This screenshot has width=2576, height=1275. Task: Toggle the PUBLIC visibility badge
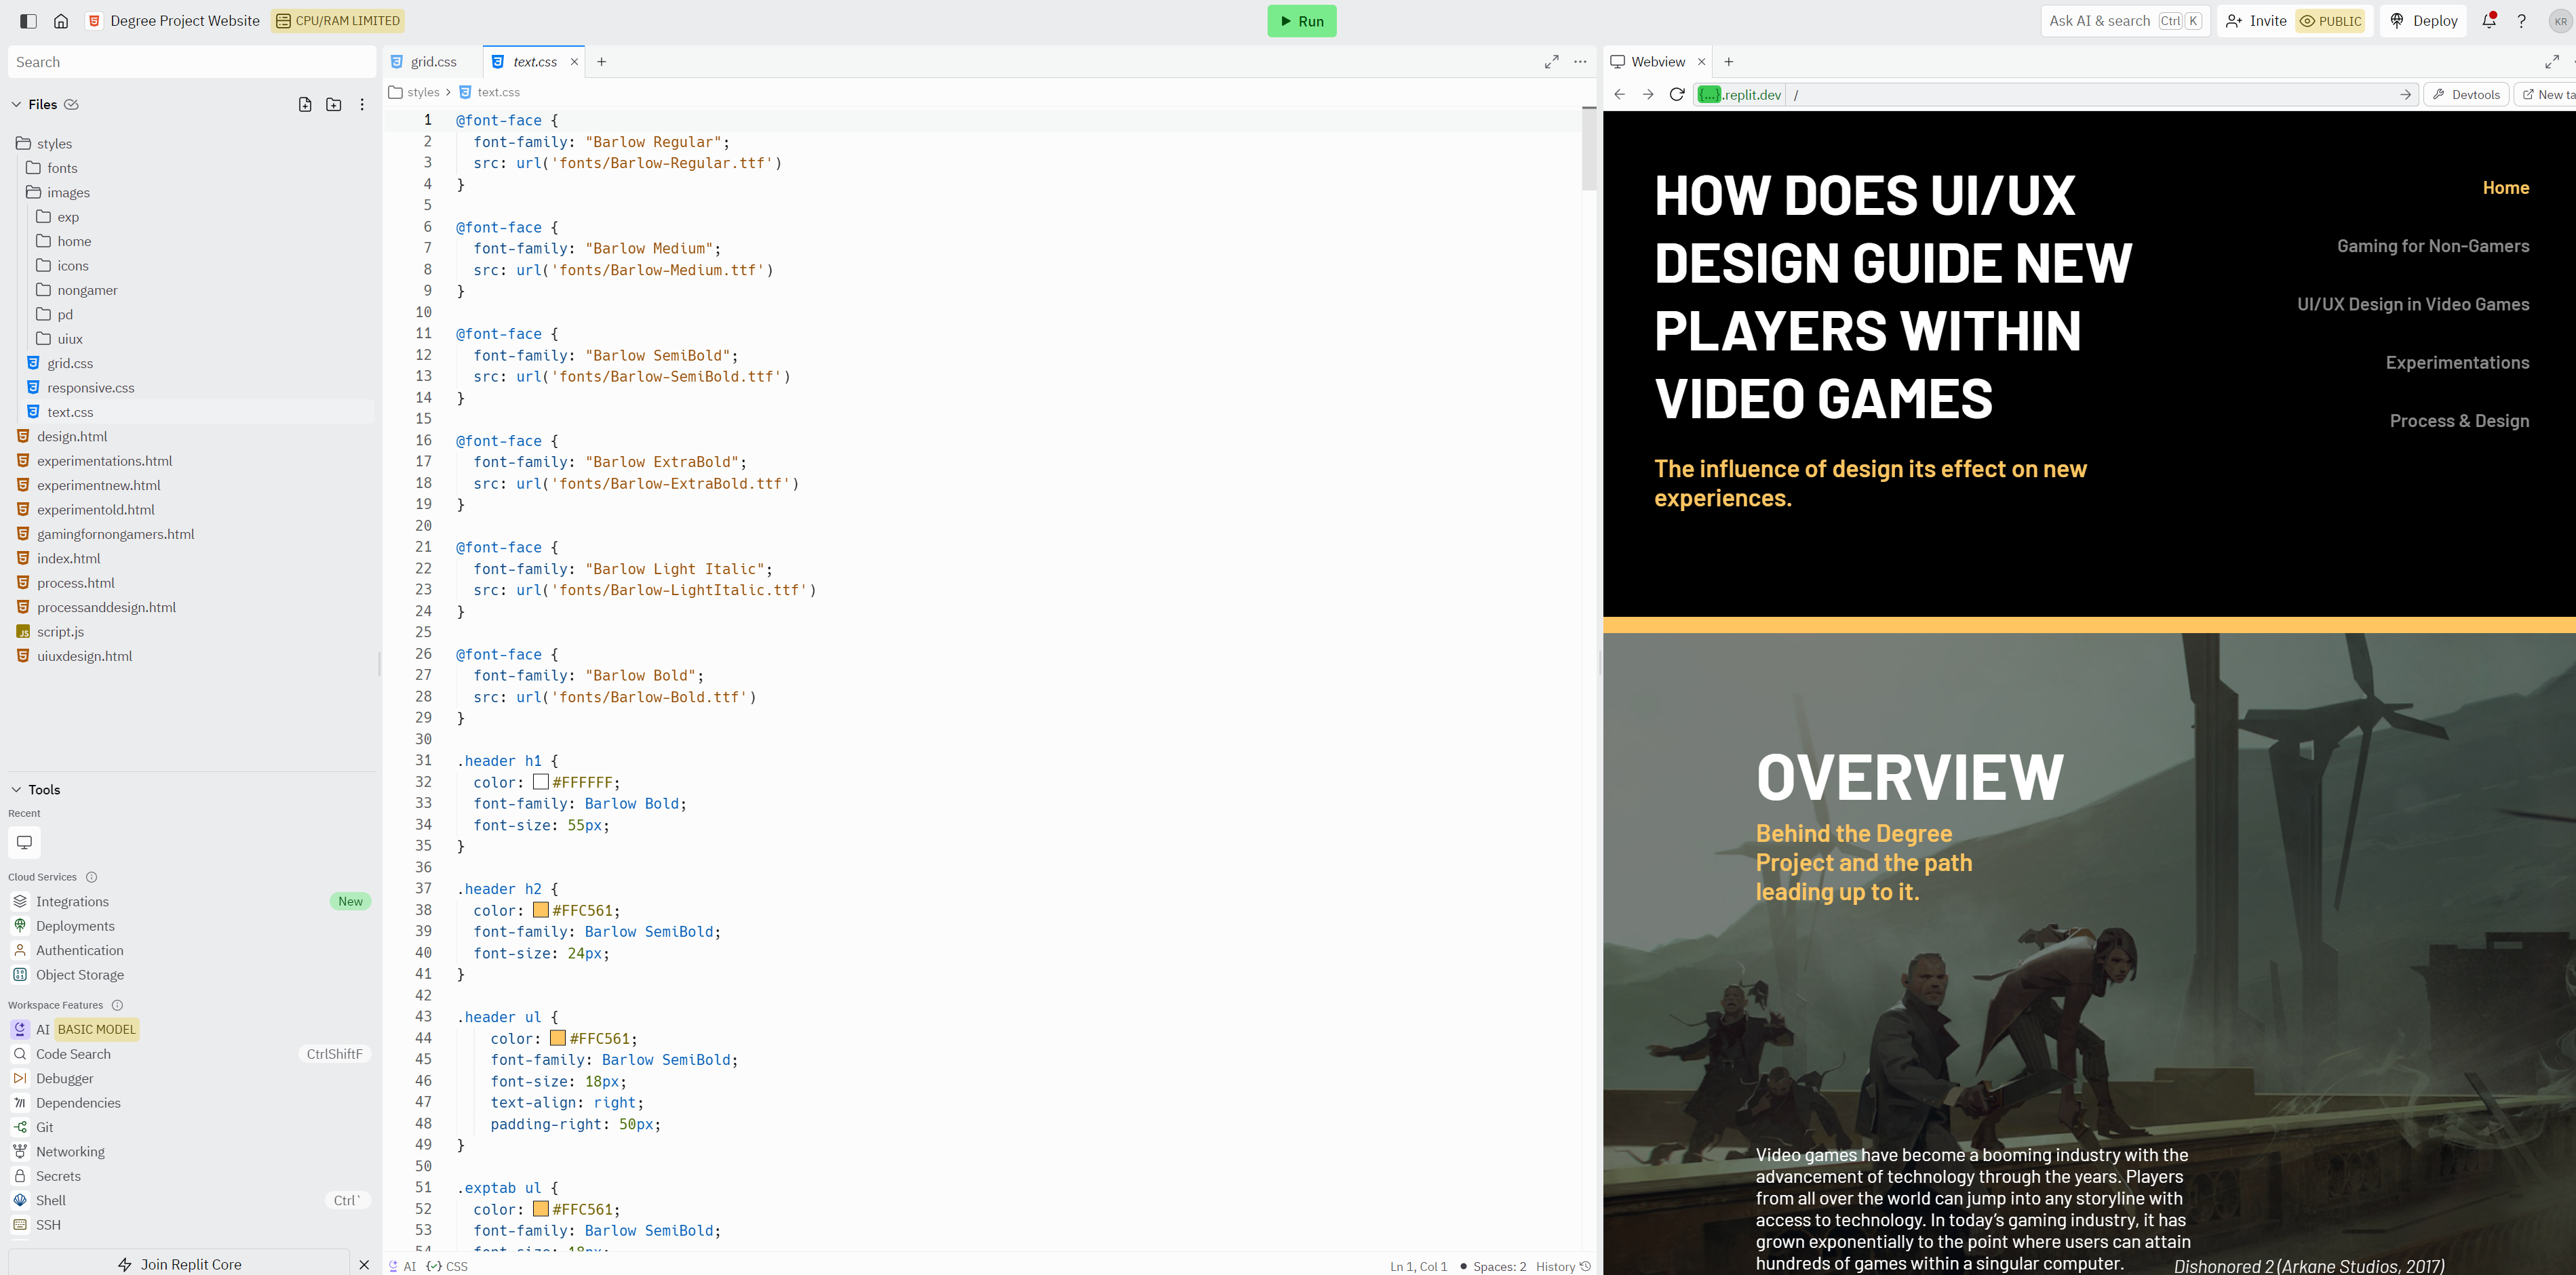tap(2330, 21)
